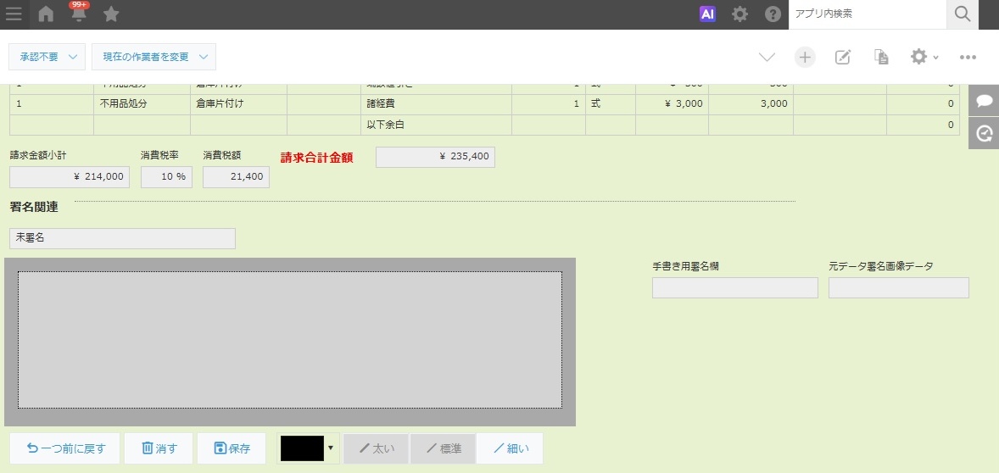Screen dimensions: 999x473
Task: Expand pen color dropdown arrow
Action: pos(330,448)
